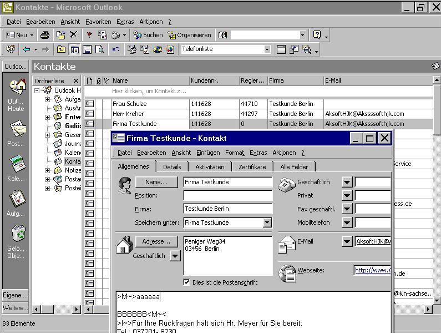Collapse the Outlook Heute tree root
Viewport: 441px width, 334px height.
tap(37, 90)
